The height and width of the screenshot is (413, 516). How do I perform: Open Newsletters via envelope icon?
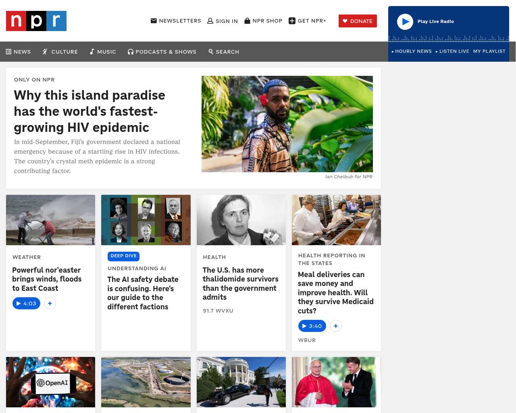[154, 21]
